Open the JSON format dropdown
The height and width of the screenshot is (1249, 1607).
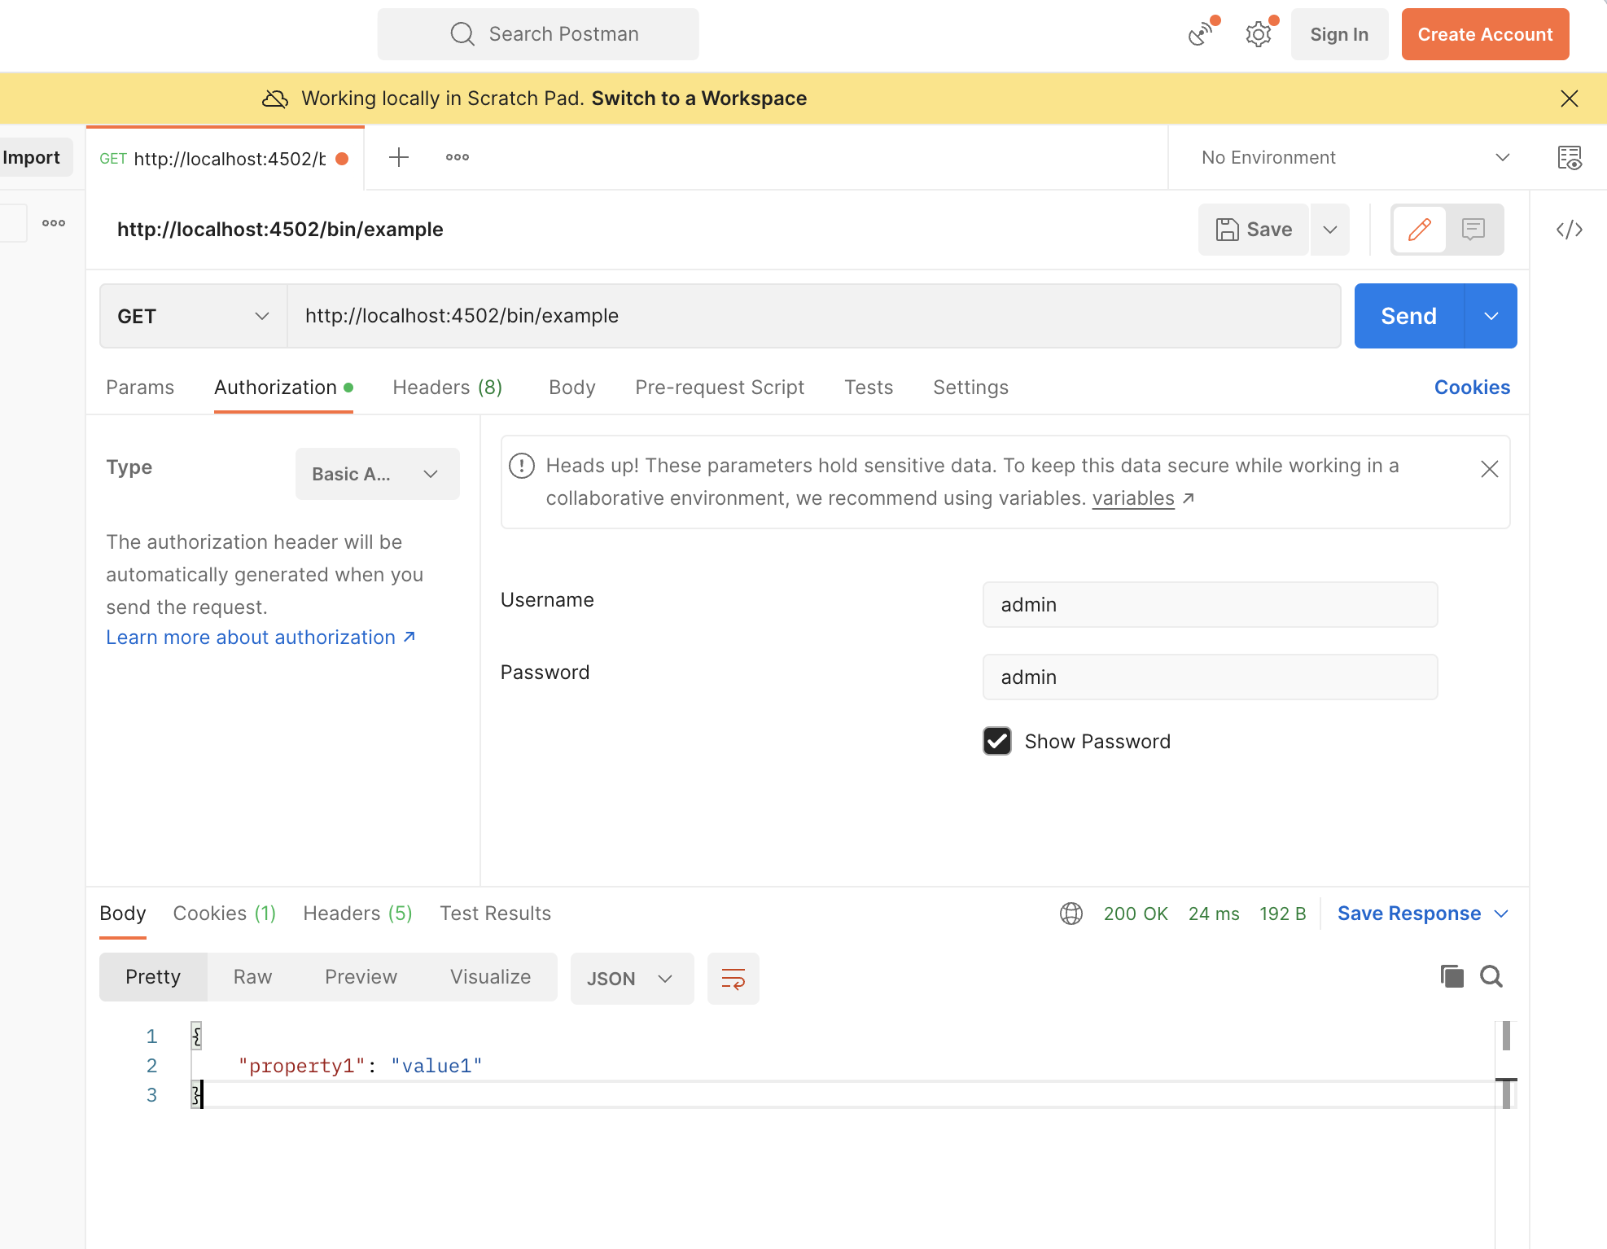click(631, 978)
